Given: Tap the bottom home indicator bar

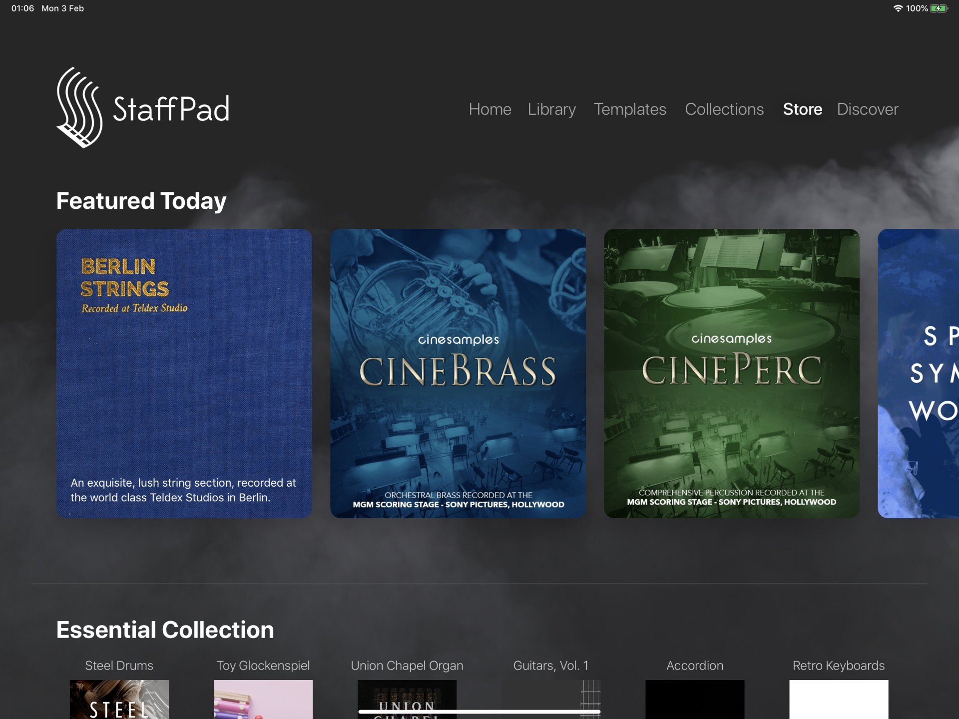Looking at the screenshot, I should [479, 712].
